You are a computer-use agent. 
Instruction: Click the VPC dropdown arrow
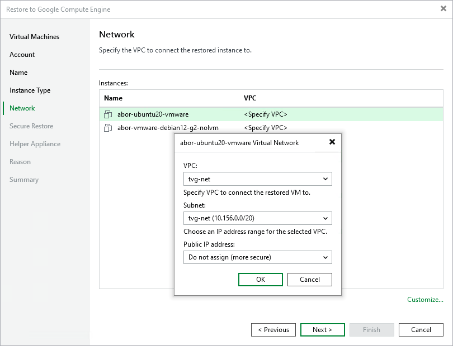(325, 179)
